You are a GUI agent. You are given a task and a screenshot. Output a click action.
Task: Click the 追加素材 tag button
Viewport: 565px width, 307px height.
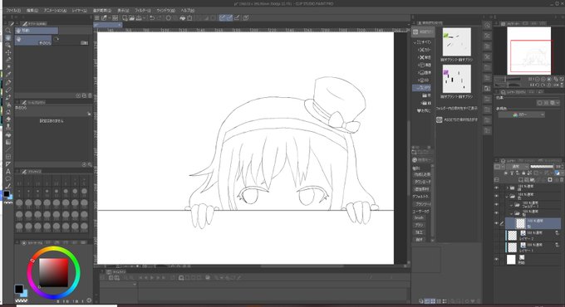pos(421,189)
